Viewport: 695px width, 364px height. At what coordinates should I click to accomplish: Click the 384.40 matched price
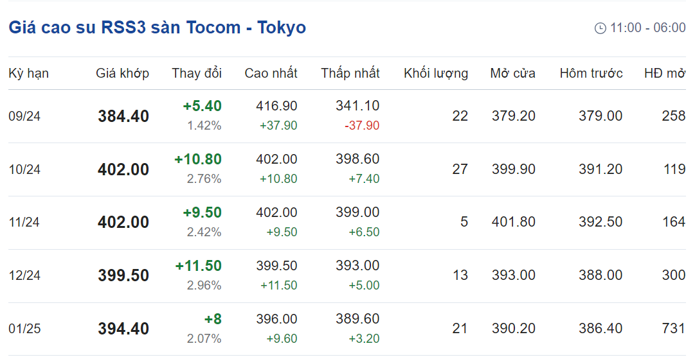[123, 116]
